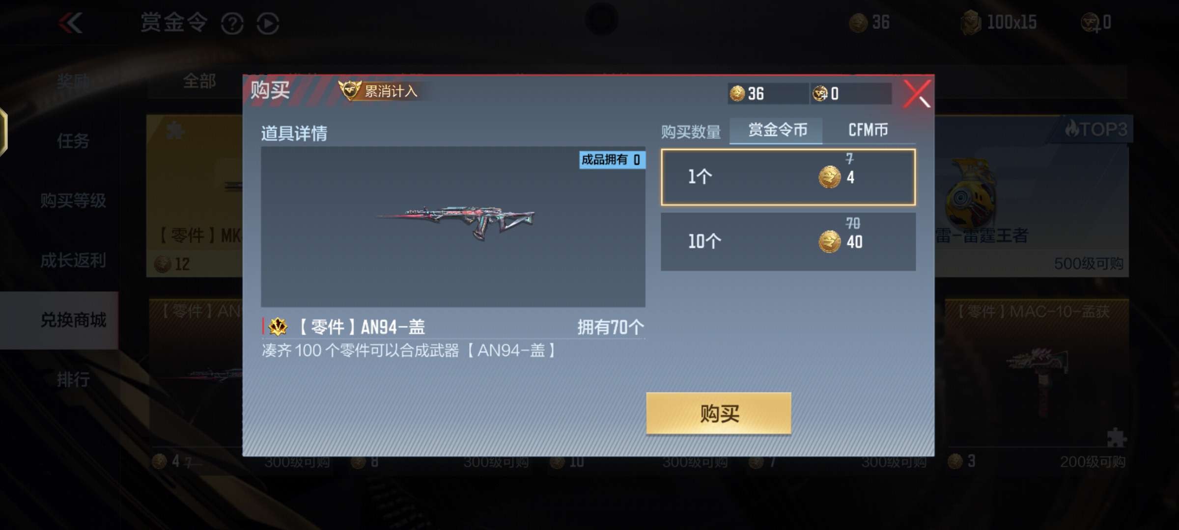Click the yellow 购买 button
This screenshot has height=530, width=1179.
point(719,413)
